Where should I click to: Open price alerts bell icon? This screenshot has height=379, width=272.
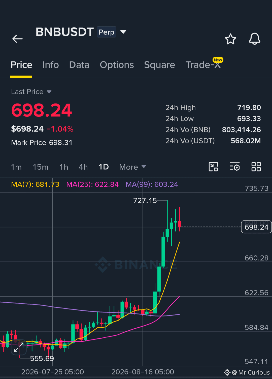click(255, 39)
